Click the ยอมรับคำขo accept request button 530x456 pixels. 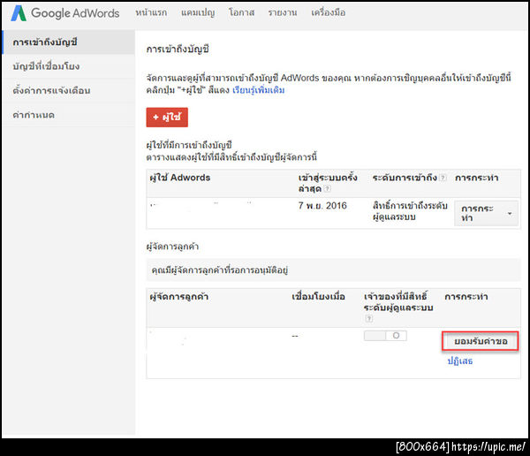pyautogui.click(x=481, y=341)
